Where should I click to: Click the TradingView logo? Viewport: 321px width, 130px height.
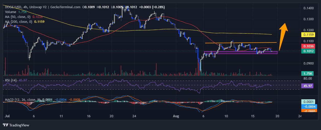tap(16, 125)
